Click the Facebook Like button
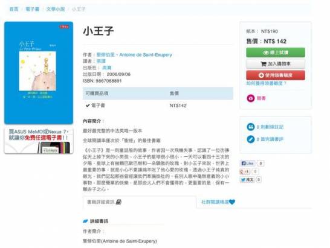Screen dimensions: 330x248 pos(248,164)
